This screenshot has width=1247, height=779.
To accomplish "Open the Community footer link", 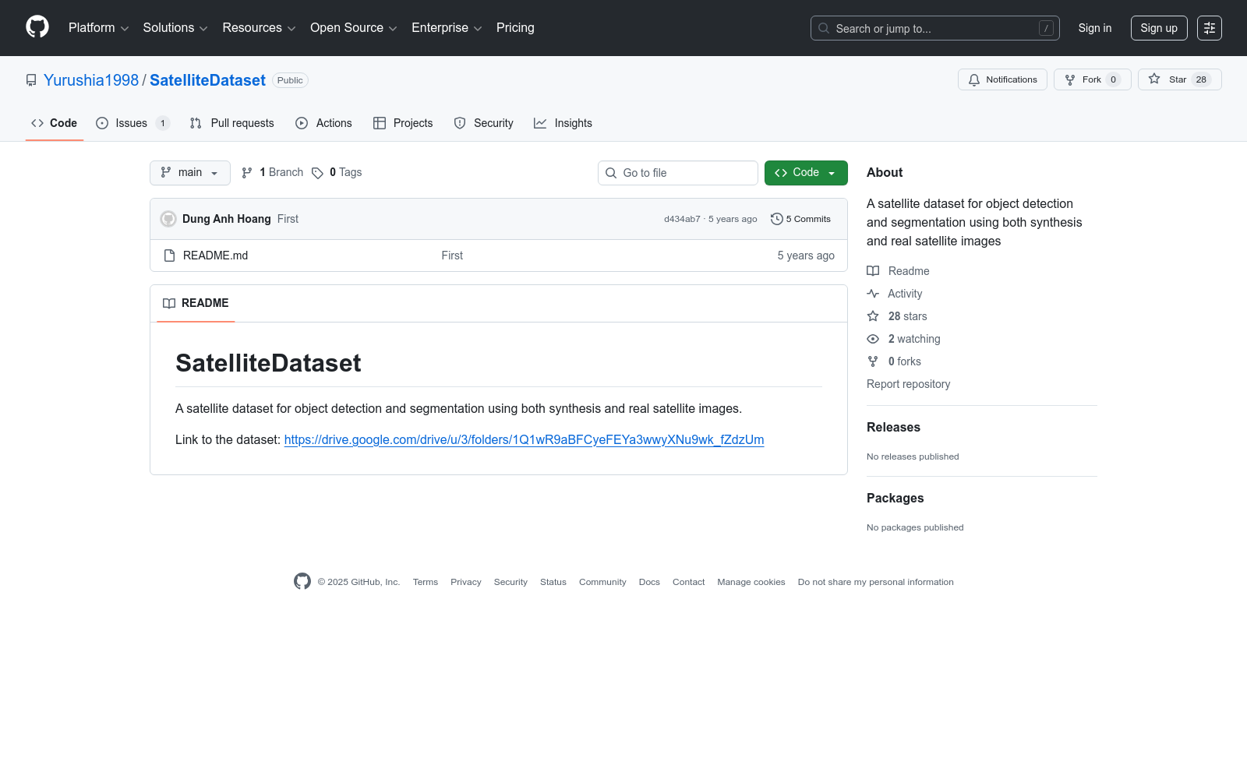I will coord(602,582).
